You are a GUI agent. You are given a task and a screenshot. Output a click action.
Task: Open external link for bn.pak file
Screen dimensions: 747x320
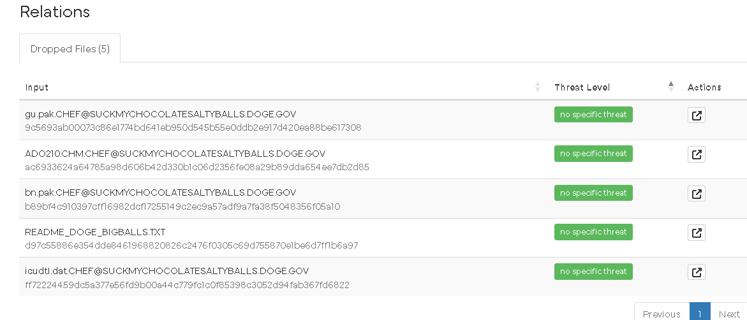click(697, 194)
